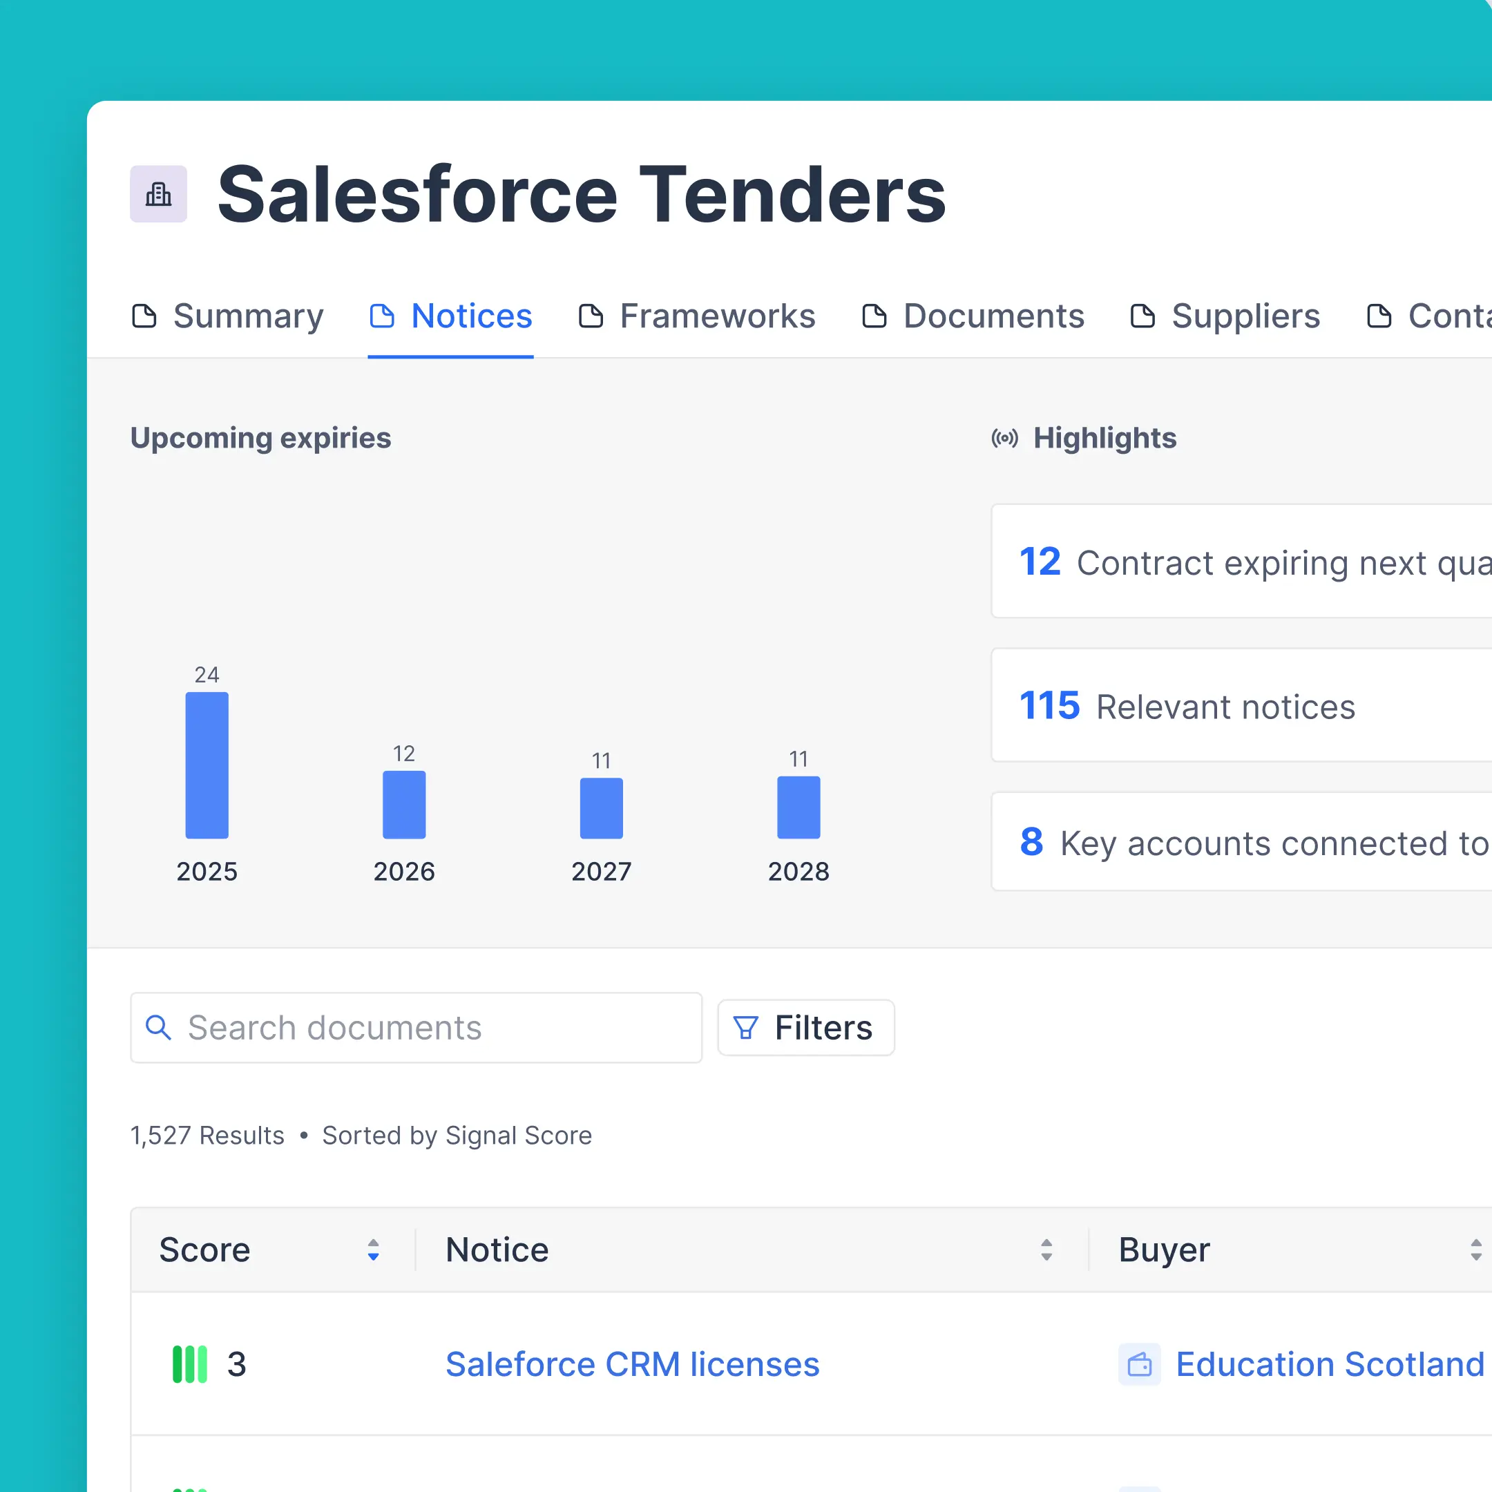Click the magnifier search icon
1492x1492 pixels.
tap(158, 1028)
